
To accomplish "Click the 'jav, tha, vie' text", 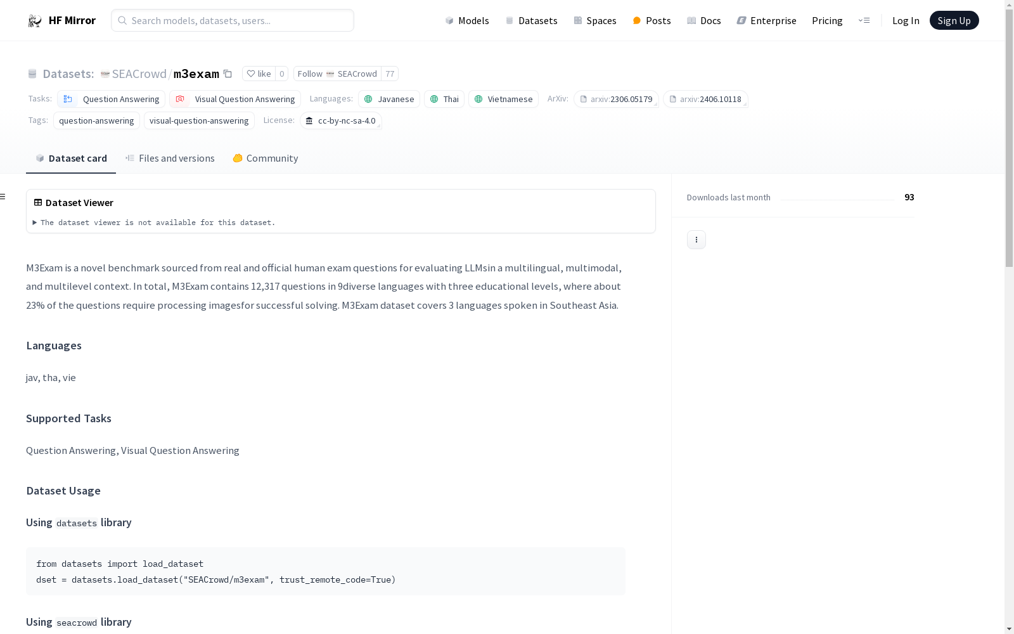I will point(51,378).
